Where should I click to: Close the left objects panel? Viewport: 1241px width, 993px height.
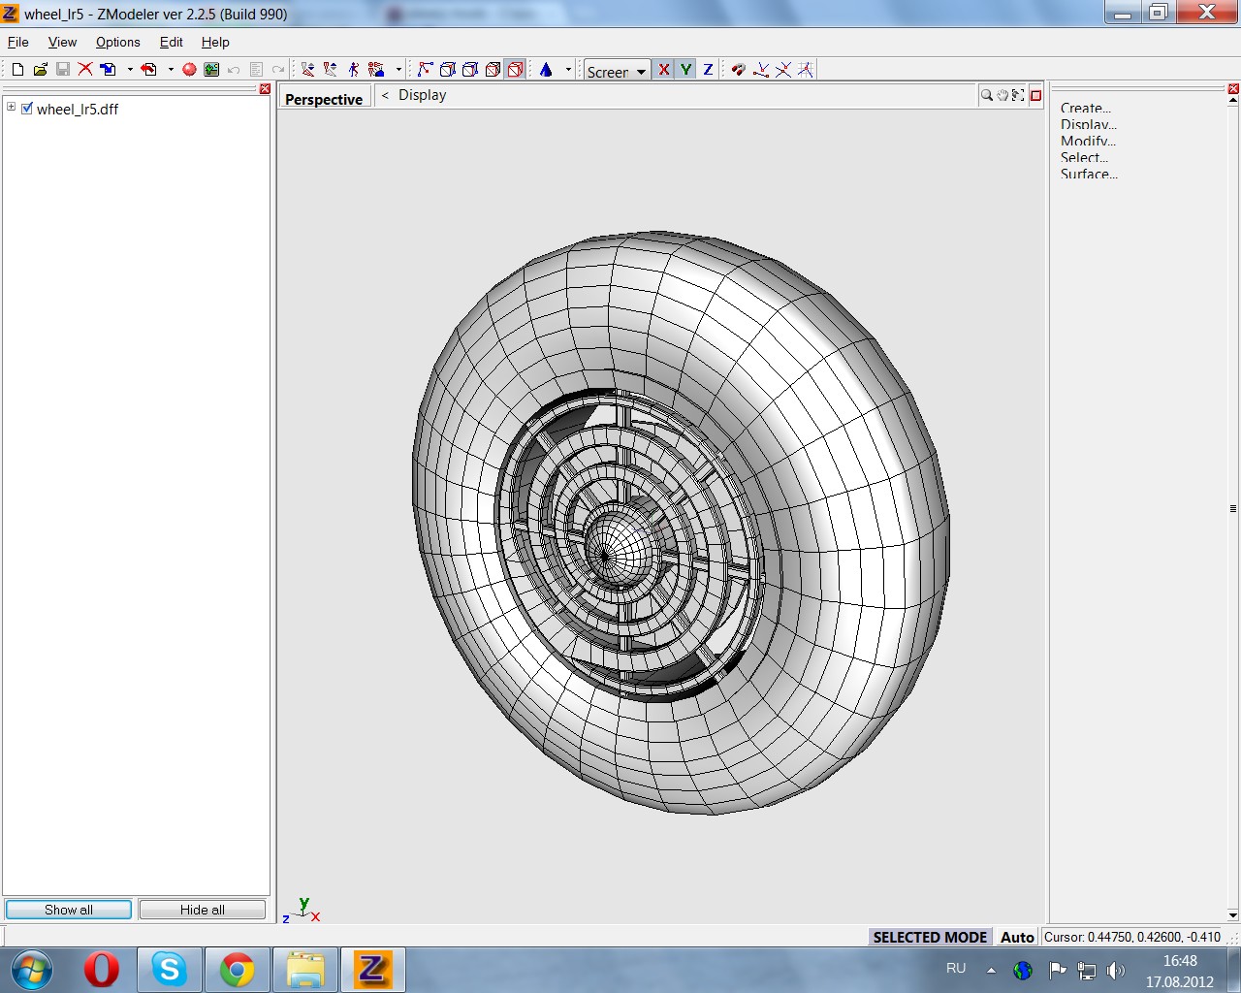point(265,88)
